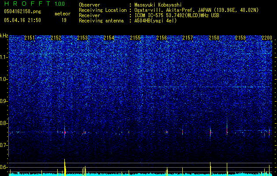
Task: Click the 2153 time marker
Action: pos(82,37)
